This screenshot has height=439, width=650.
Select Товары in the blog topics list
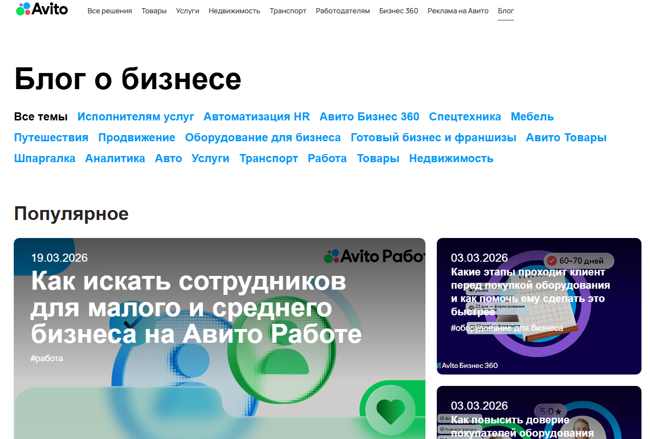tap(378, 158)
